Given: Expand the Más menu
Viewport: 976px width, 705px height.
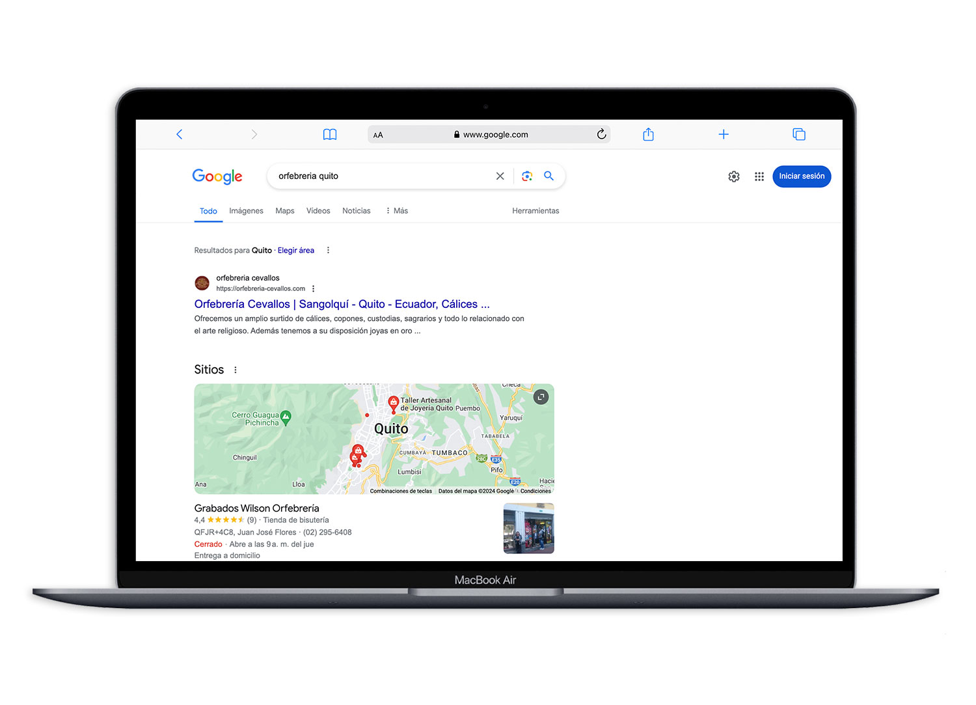Looking at the screenshot, I should pos(397,211).
